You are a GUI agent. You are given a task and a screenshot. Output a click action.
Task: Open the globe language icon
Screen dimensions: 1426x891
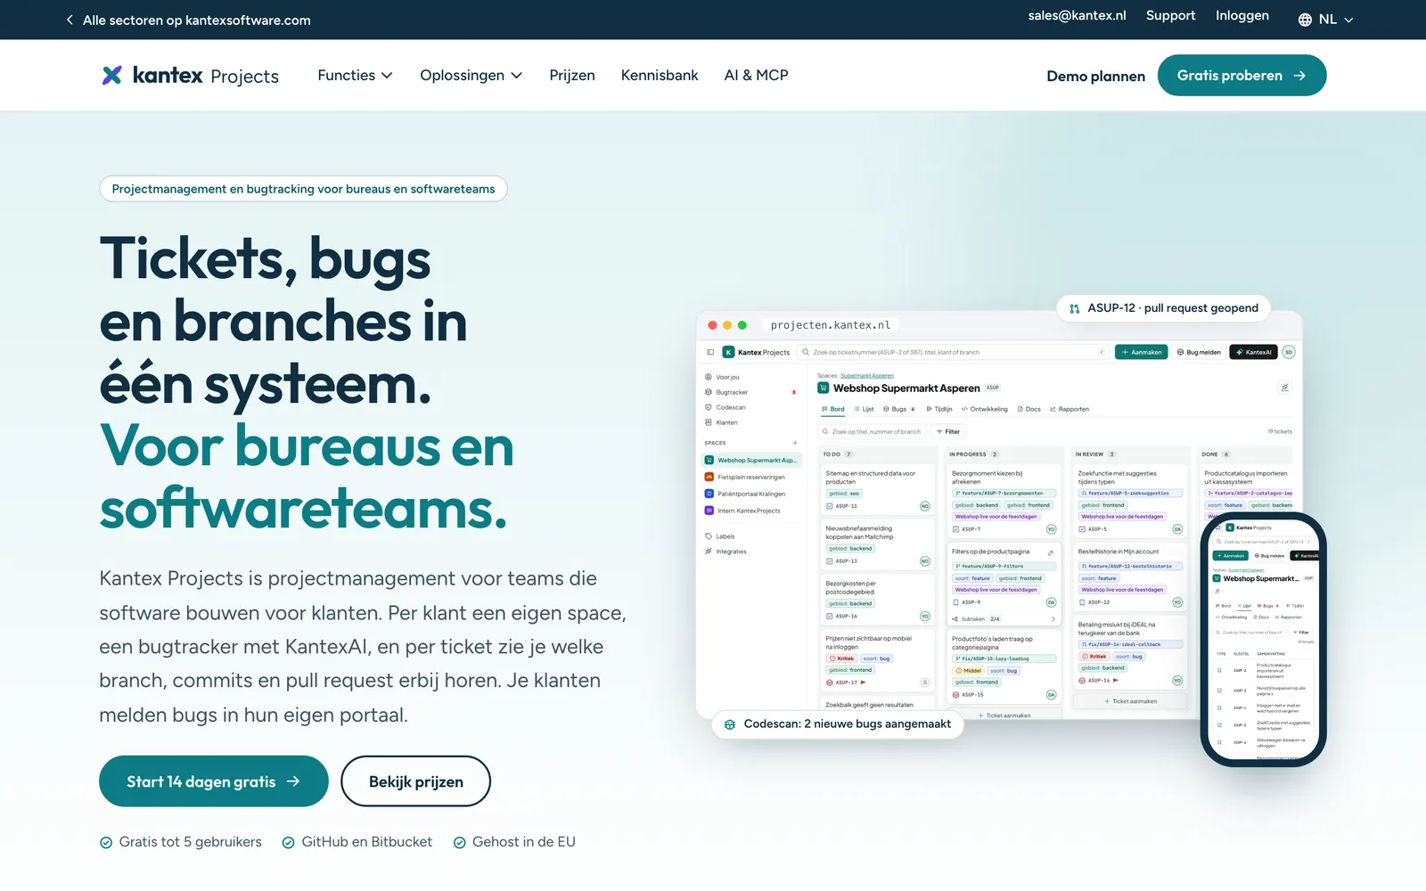click(x=1305, y=20)
